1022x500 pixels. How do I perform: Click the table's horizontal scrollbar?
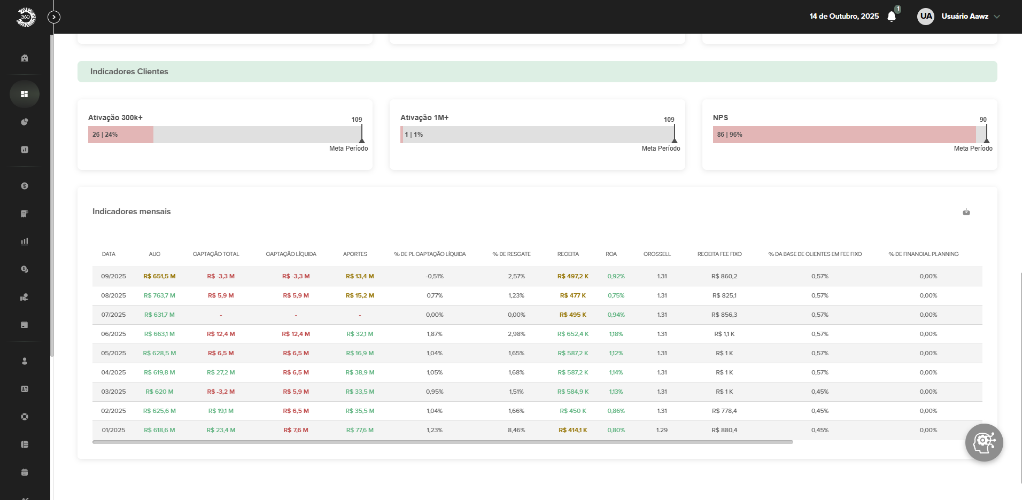point(443,442)
